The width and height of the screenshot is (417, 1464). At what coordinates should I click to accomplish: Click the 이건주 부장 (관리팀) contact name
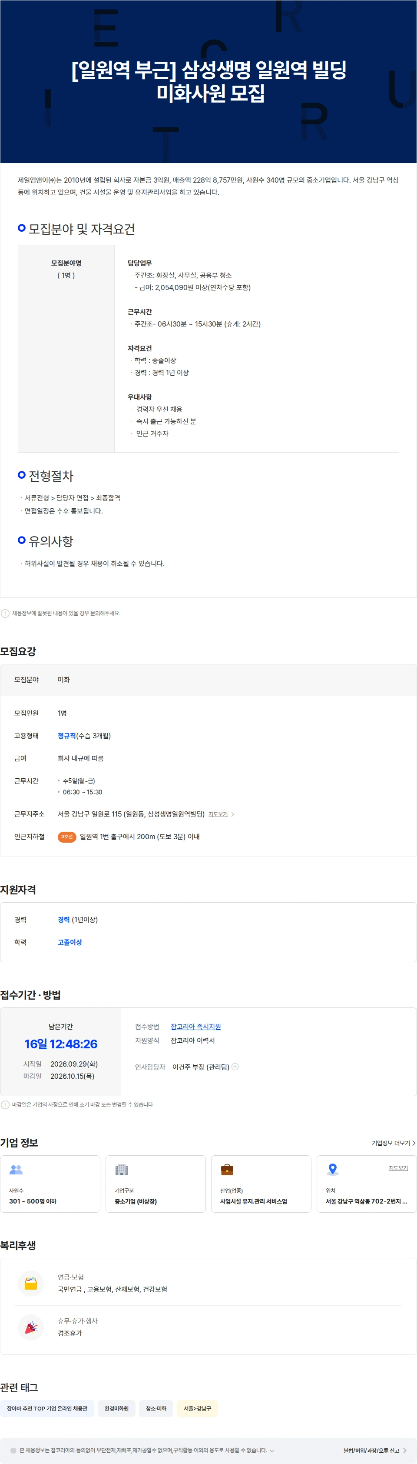click(201, 1067)
